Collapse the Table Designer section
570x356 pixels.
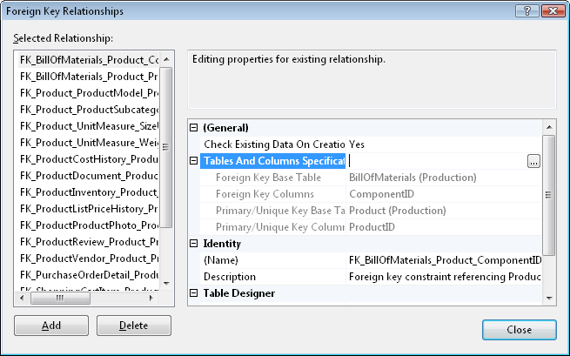[194, 293]
